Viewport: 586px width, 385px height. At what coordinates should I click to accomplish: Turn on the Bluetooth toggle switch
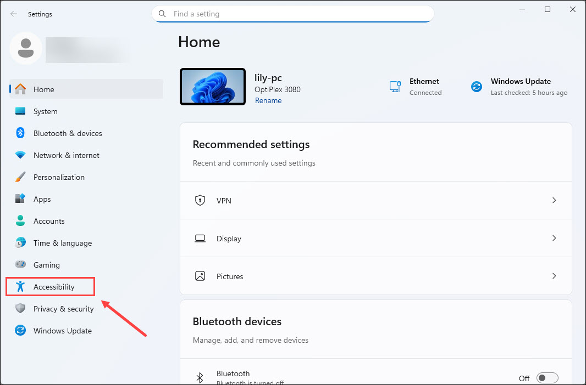[x=547, y=378]
